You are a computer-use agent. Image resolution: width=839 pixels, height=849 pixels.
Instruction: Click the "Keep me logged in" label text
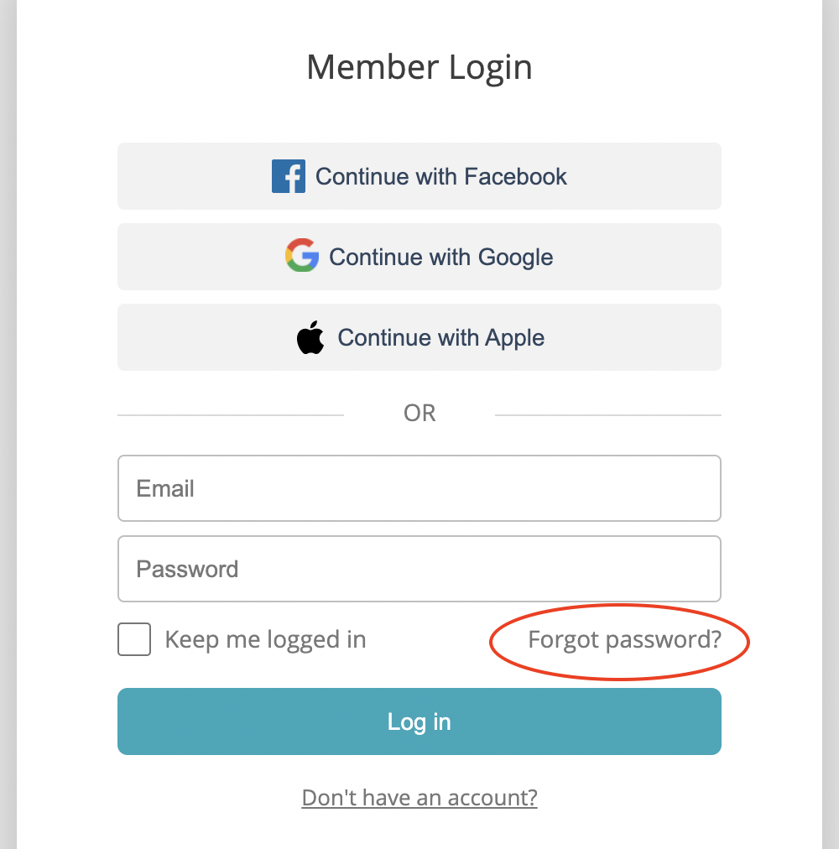tap(265, 640)
